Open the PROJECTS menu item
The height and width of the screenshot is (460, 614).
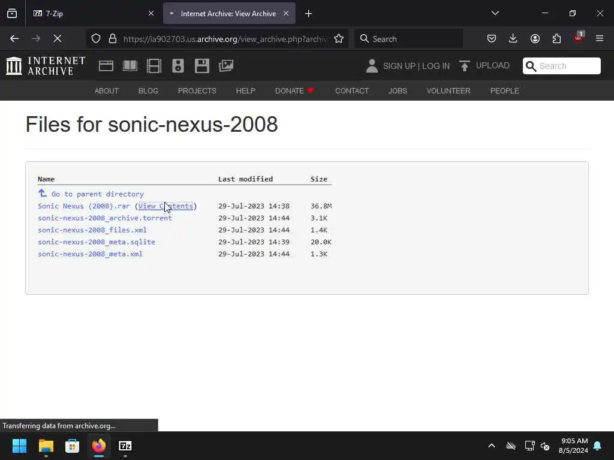coord(197,91)
